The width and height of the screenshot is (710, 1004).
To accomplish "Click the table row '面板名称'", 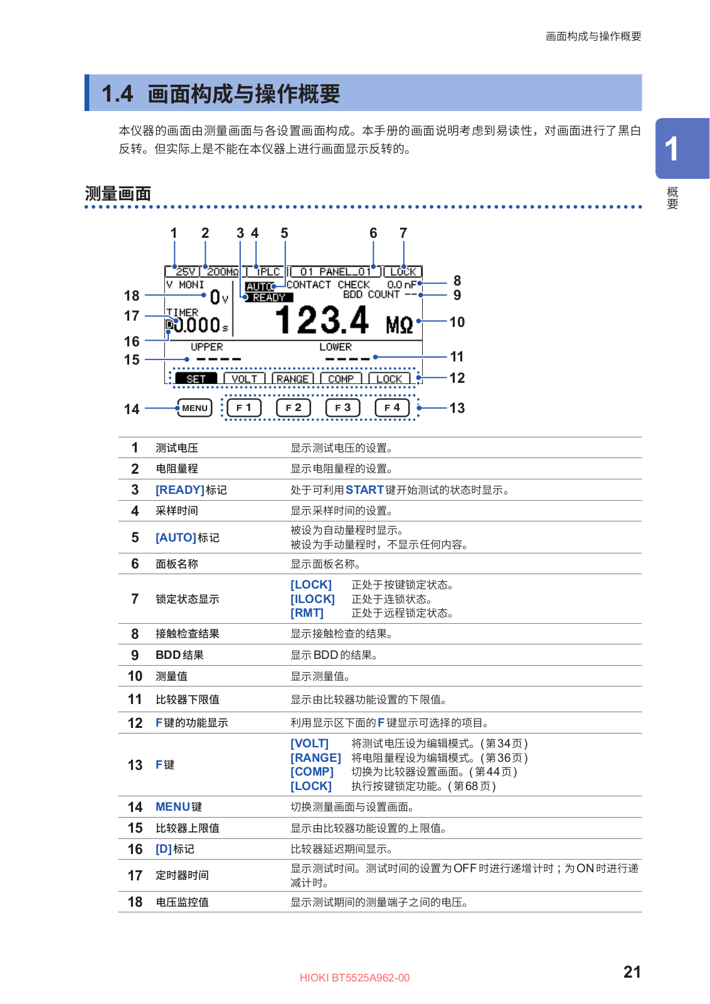I will (380, 564).
